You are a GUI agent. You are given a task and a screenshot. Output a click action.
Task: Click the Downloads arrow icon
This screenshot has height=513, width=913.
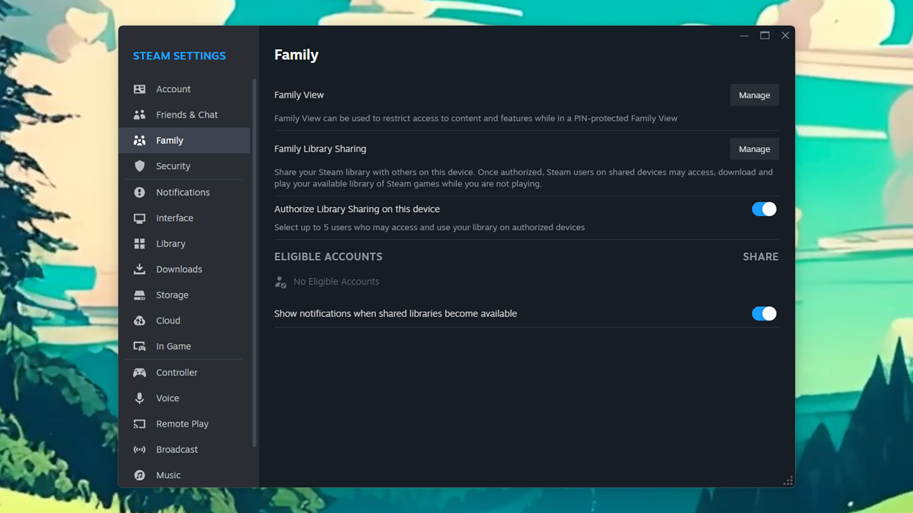pos(141,269)
